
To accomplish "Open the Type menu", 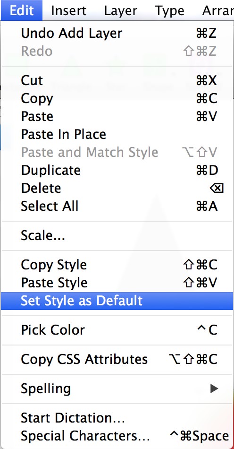I will point(169,10).
